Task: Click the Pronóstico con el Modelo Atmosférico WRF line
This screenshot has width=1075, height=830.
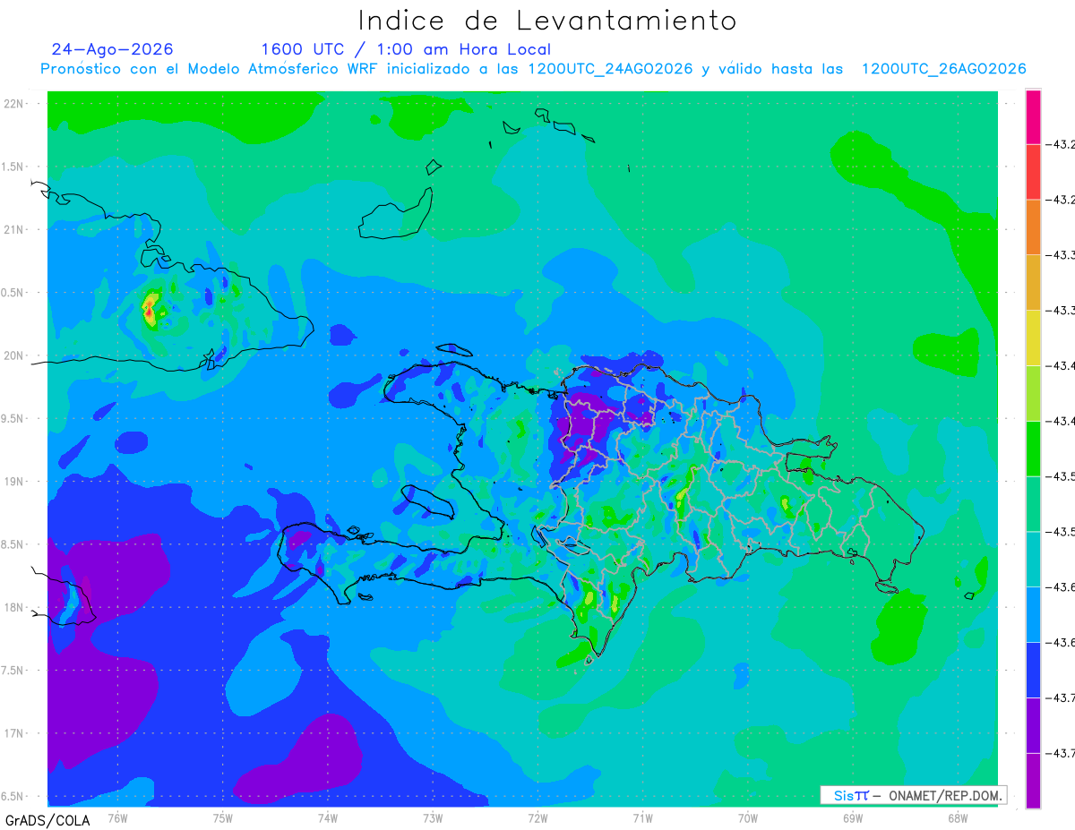Action: click(x=533, y=69)
